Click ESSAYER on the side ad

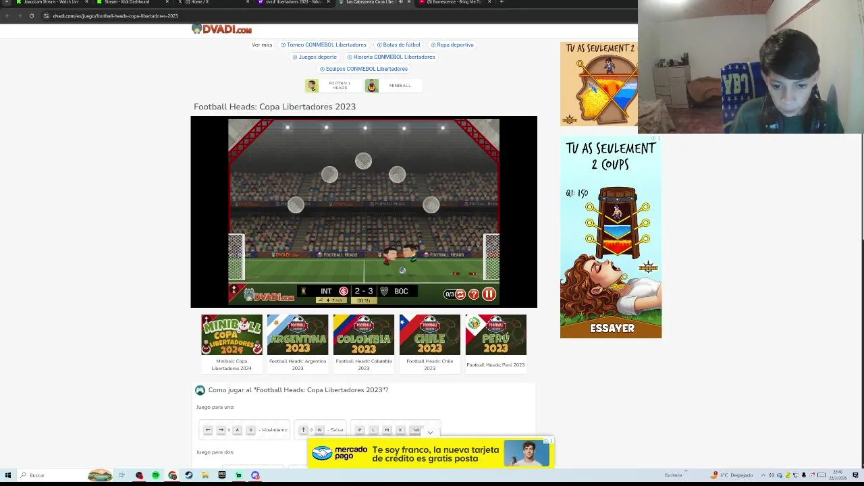[x=612, y=328]
